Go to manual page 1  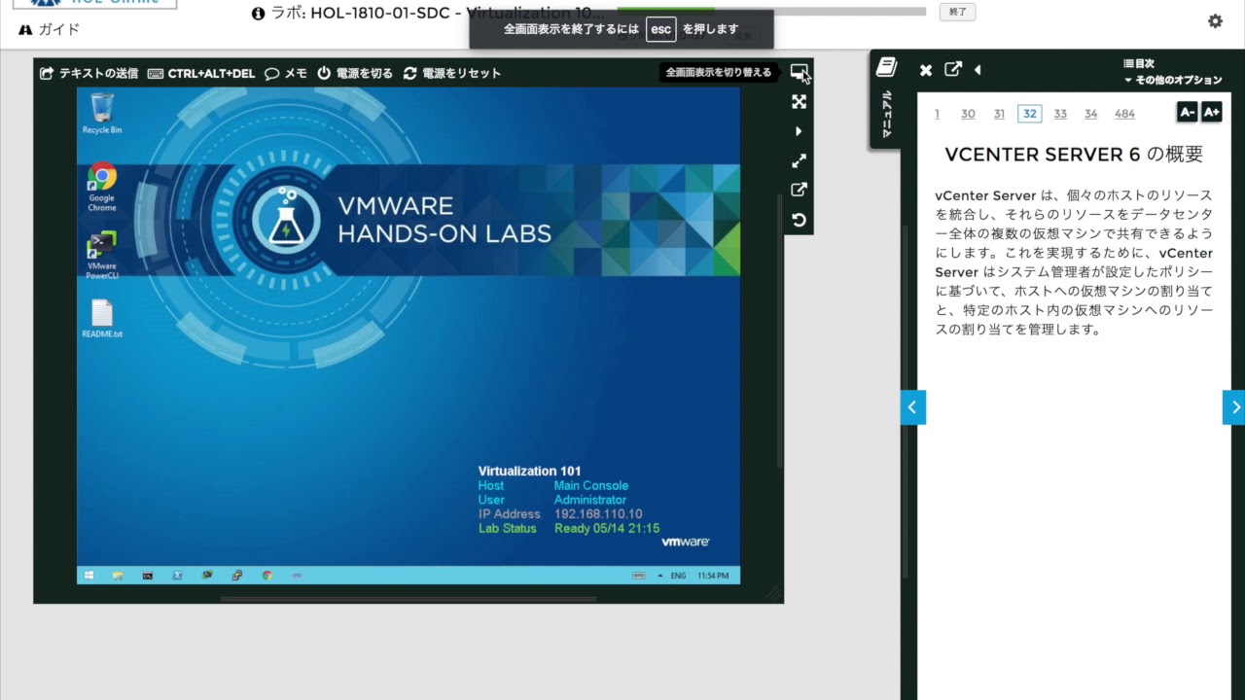click(x=937, y=114)
